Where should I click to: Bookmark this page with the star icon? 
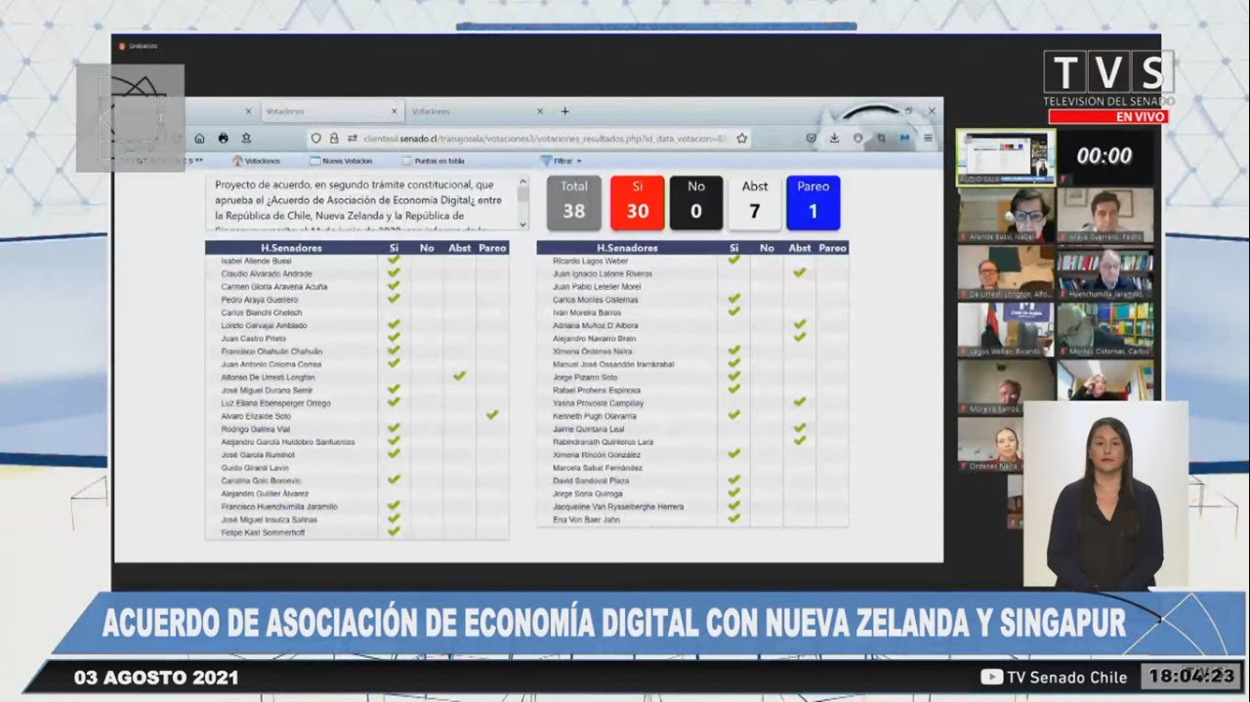click(x=742, y=139)
